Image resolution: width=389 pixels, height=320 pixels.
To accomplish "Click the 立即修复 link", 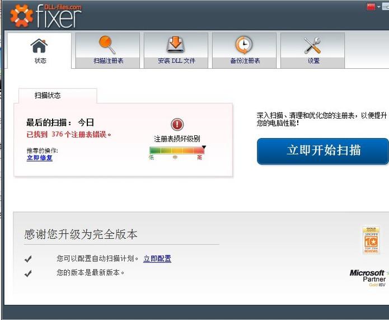I will pyautogui.click(x=40, y=158).
